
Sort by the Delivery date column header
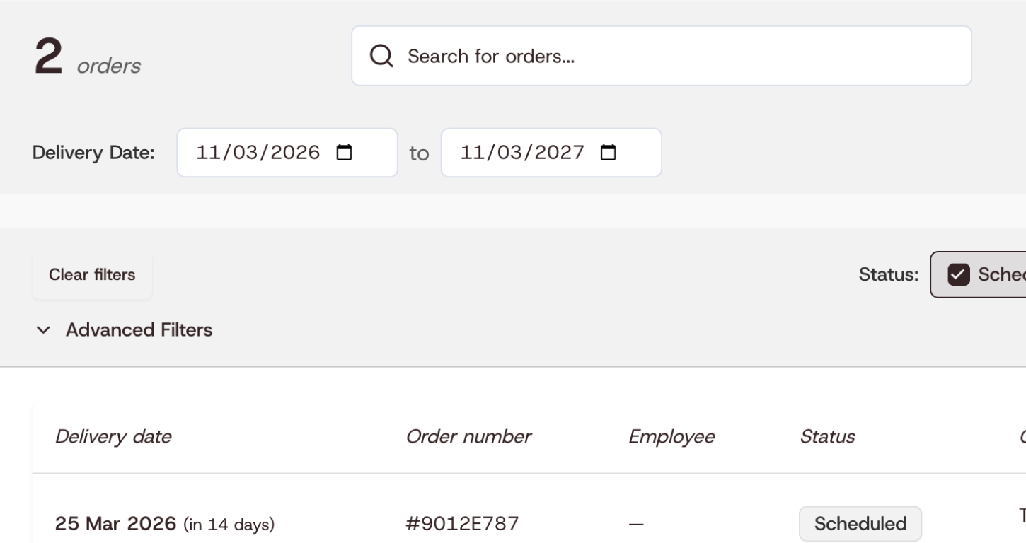point(113,437)
